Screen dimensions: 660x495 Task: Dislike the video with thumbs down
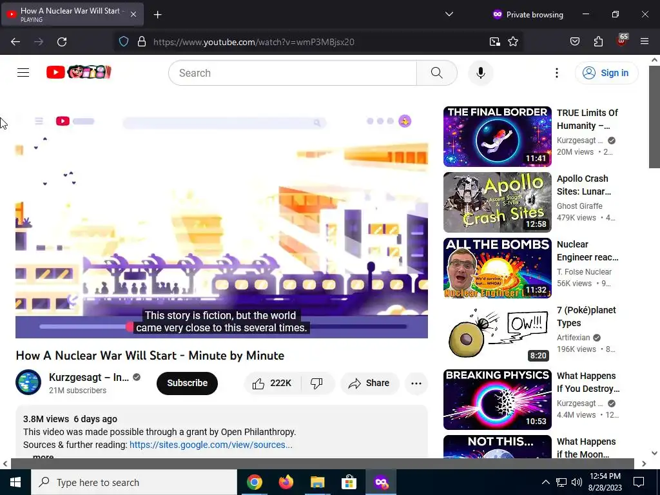[x=317, y=383]
